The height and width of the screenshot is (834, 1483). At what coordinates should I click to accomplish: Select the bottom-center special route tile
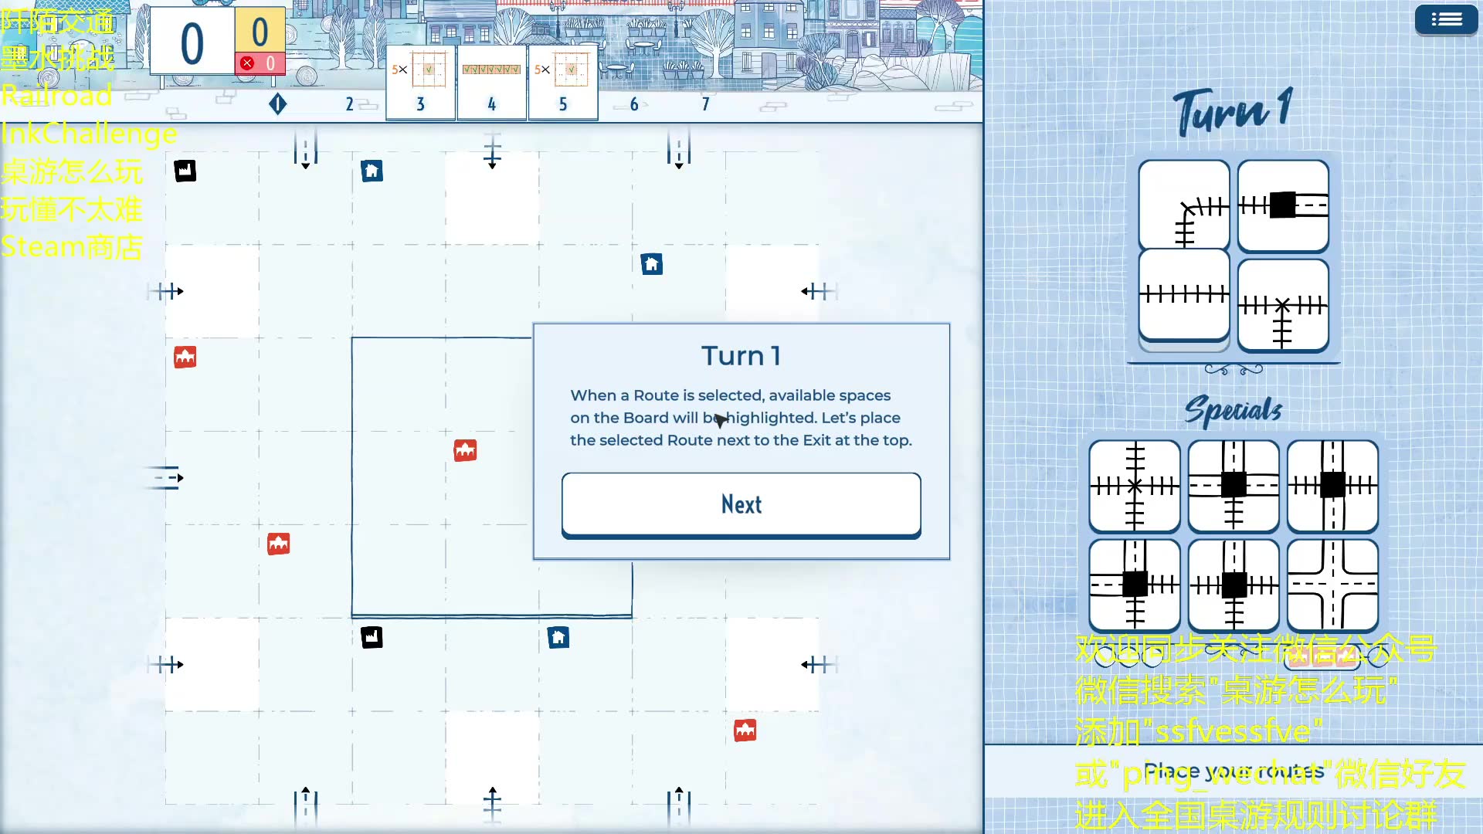(x=1234, y=584)
